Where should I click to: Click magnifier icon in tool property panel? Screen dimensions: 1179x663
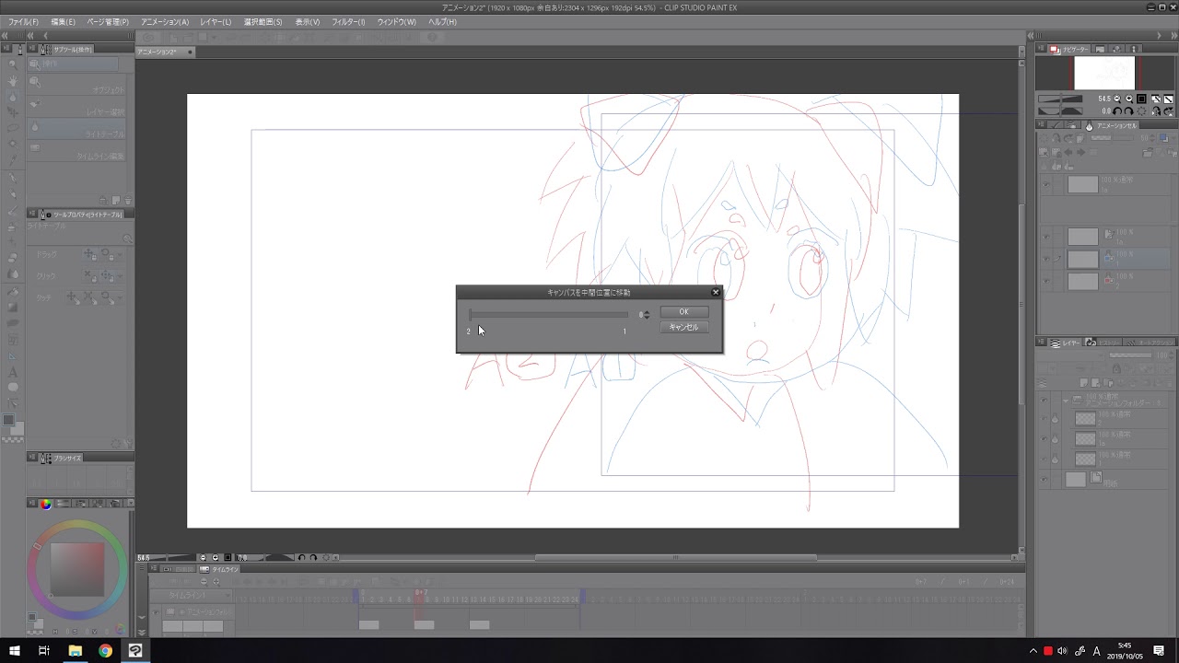tap(127, 238)
